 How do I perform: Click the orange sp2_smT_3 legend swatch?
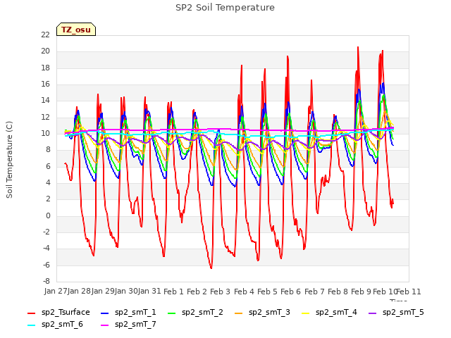[239, 313]
